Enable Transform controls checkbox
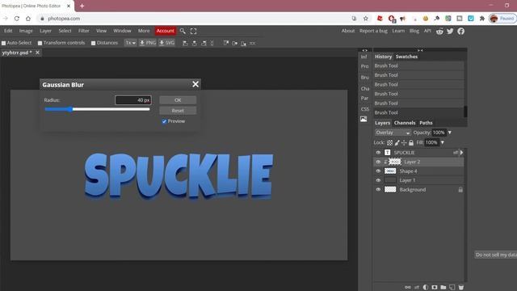517x291 pixels. coord(40,43)
